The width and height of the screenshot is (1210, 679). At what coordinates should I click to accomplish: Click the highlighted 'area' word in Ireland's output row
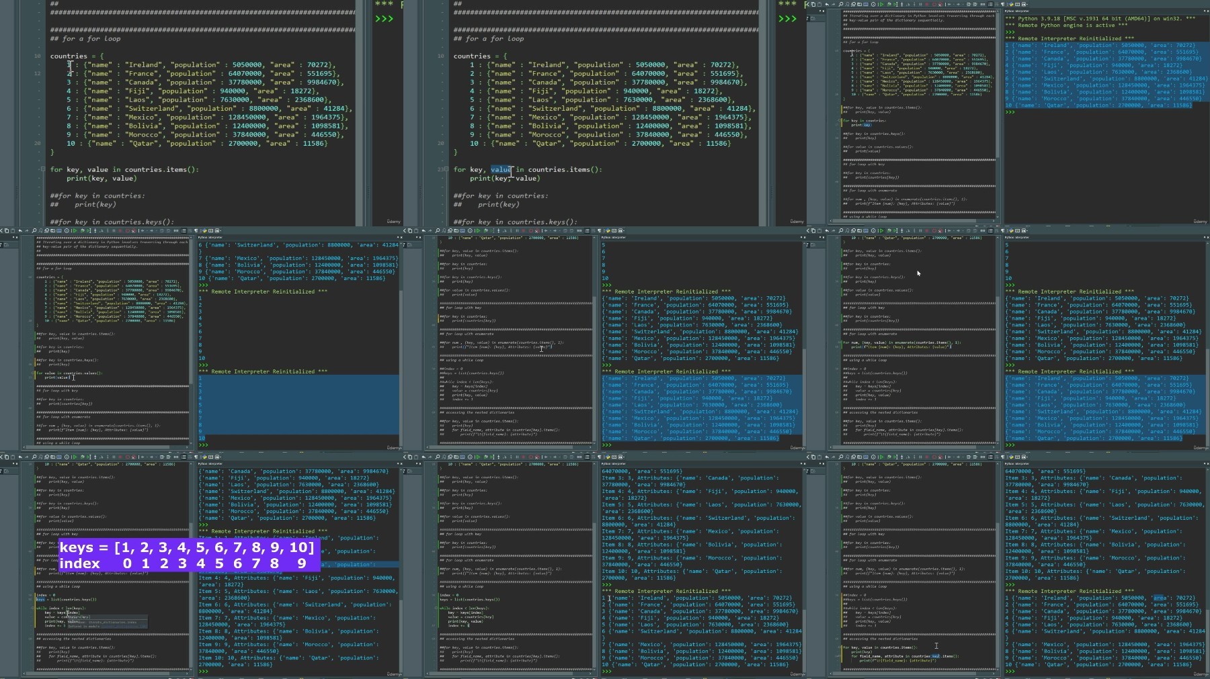click(x=1160, y=598)
